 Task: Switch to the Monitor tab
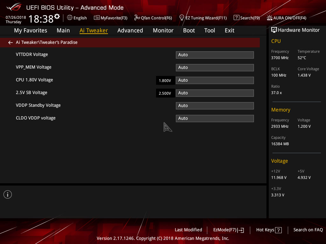pyautogui.click(x=163, y=30)
